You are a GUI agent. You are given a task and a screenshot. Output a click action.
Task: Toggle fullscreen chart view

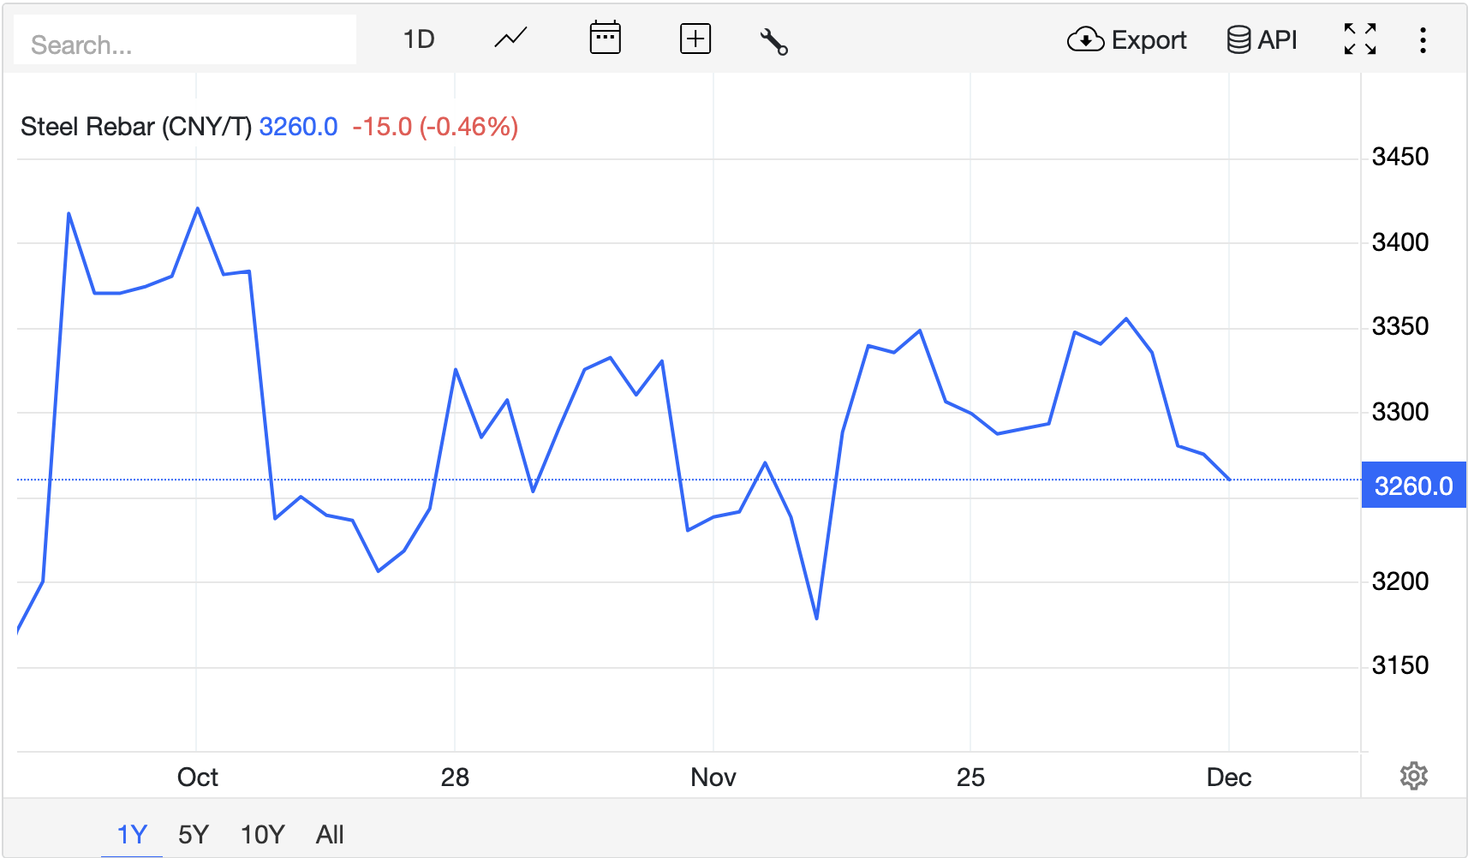(1359, 39)
